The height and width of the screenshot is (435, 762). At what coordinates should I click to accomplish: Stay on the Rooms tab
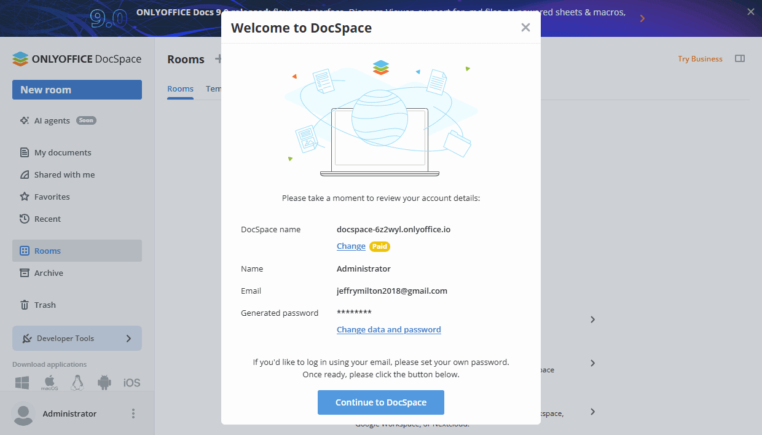[x=180, y=88]
